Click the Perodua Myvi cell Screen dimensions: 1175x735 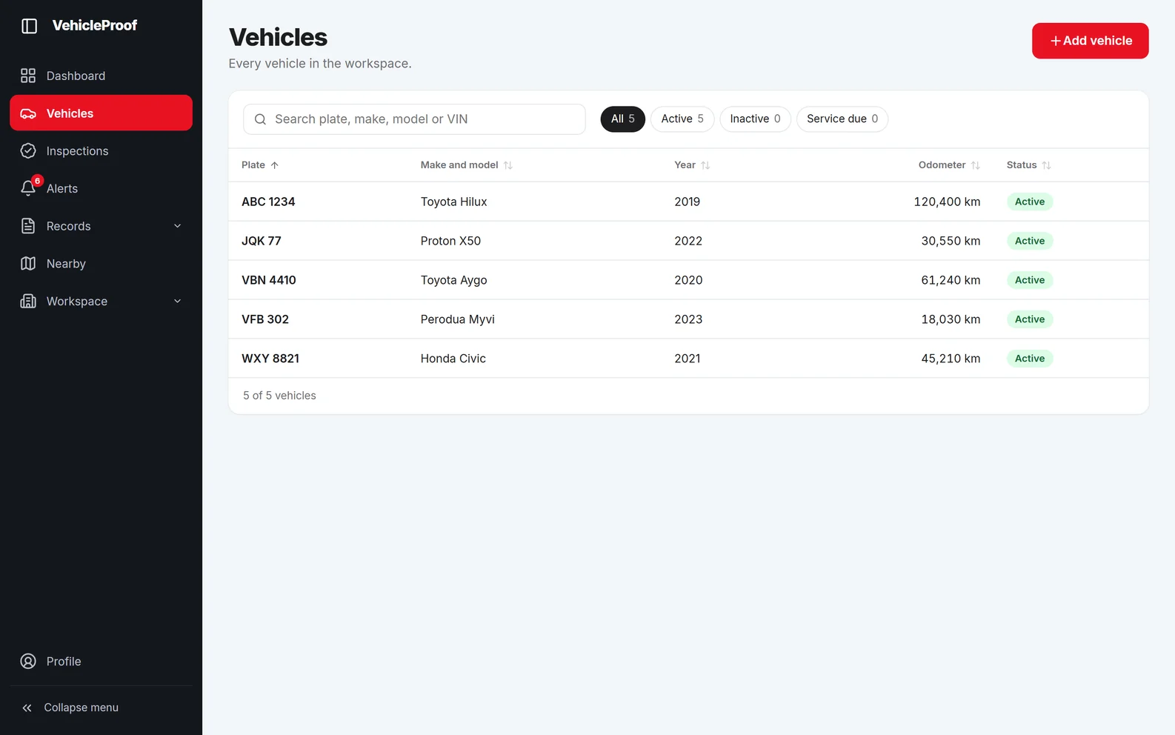(x=458, y=319)
